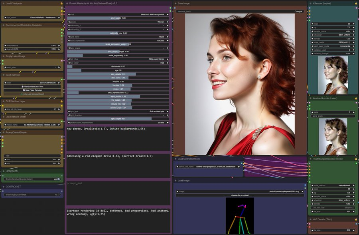Click the empty prompt_end text box
359x235 pixels.
click(x=118, y=193)
